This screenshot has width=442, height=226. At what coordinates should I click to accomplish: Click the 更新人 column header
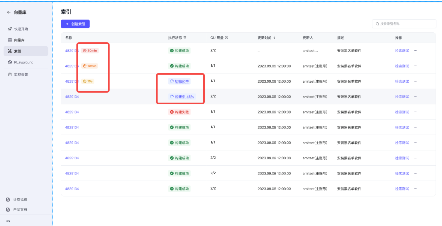[308, 38]
